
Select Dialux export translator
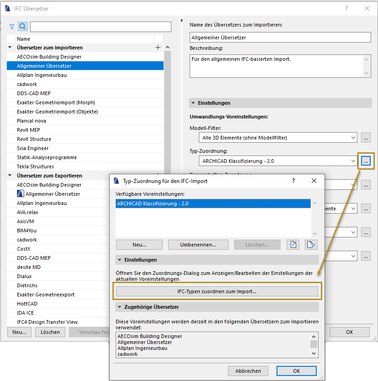58,276
